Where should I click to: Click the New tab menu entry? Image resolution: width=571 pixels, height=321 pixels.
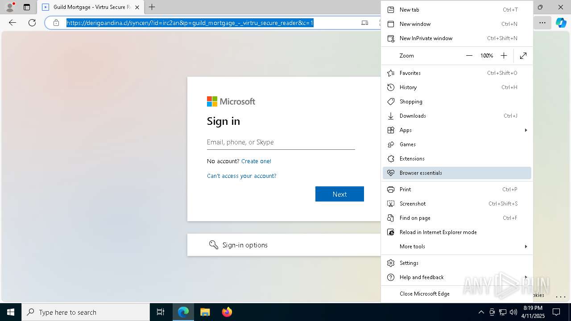pyautogui.click(x=457, y=10)
